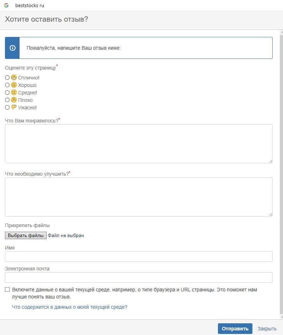Mark the Ужасно! radio button
The width and height of the screenshot is (283, 335).
pos(7,108)
